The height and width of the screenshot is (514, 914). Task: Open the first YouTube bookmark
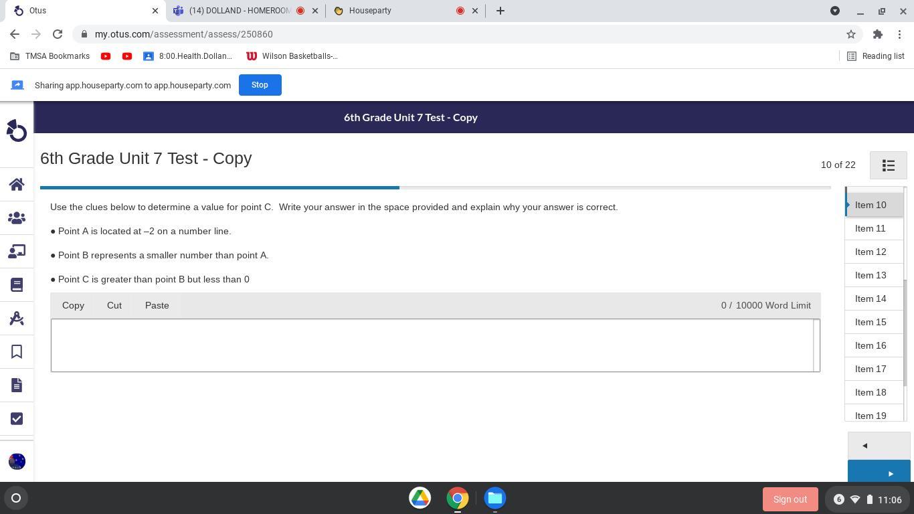[106, 56]
